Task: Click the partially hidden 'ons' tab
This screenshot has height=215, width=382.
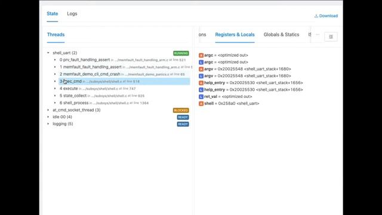Action: [x=202, y=35]
